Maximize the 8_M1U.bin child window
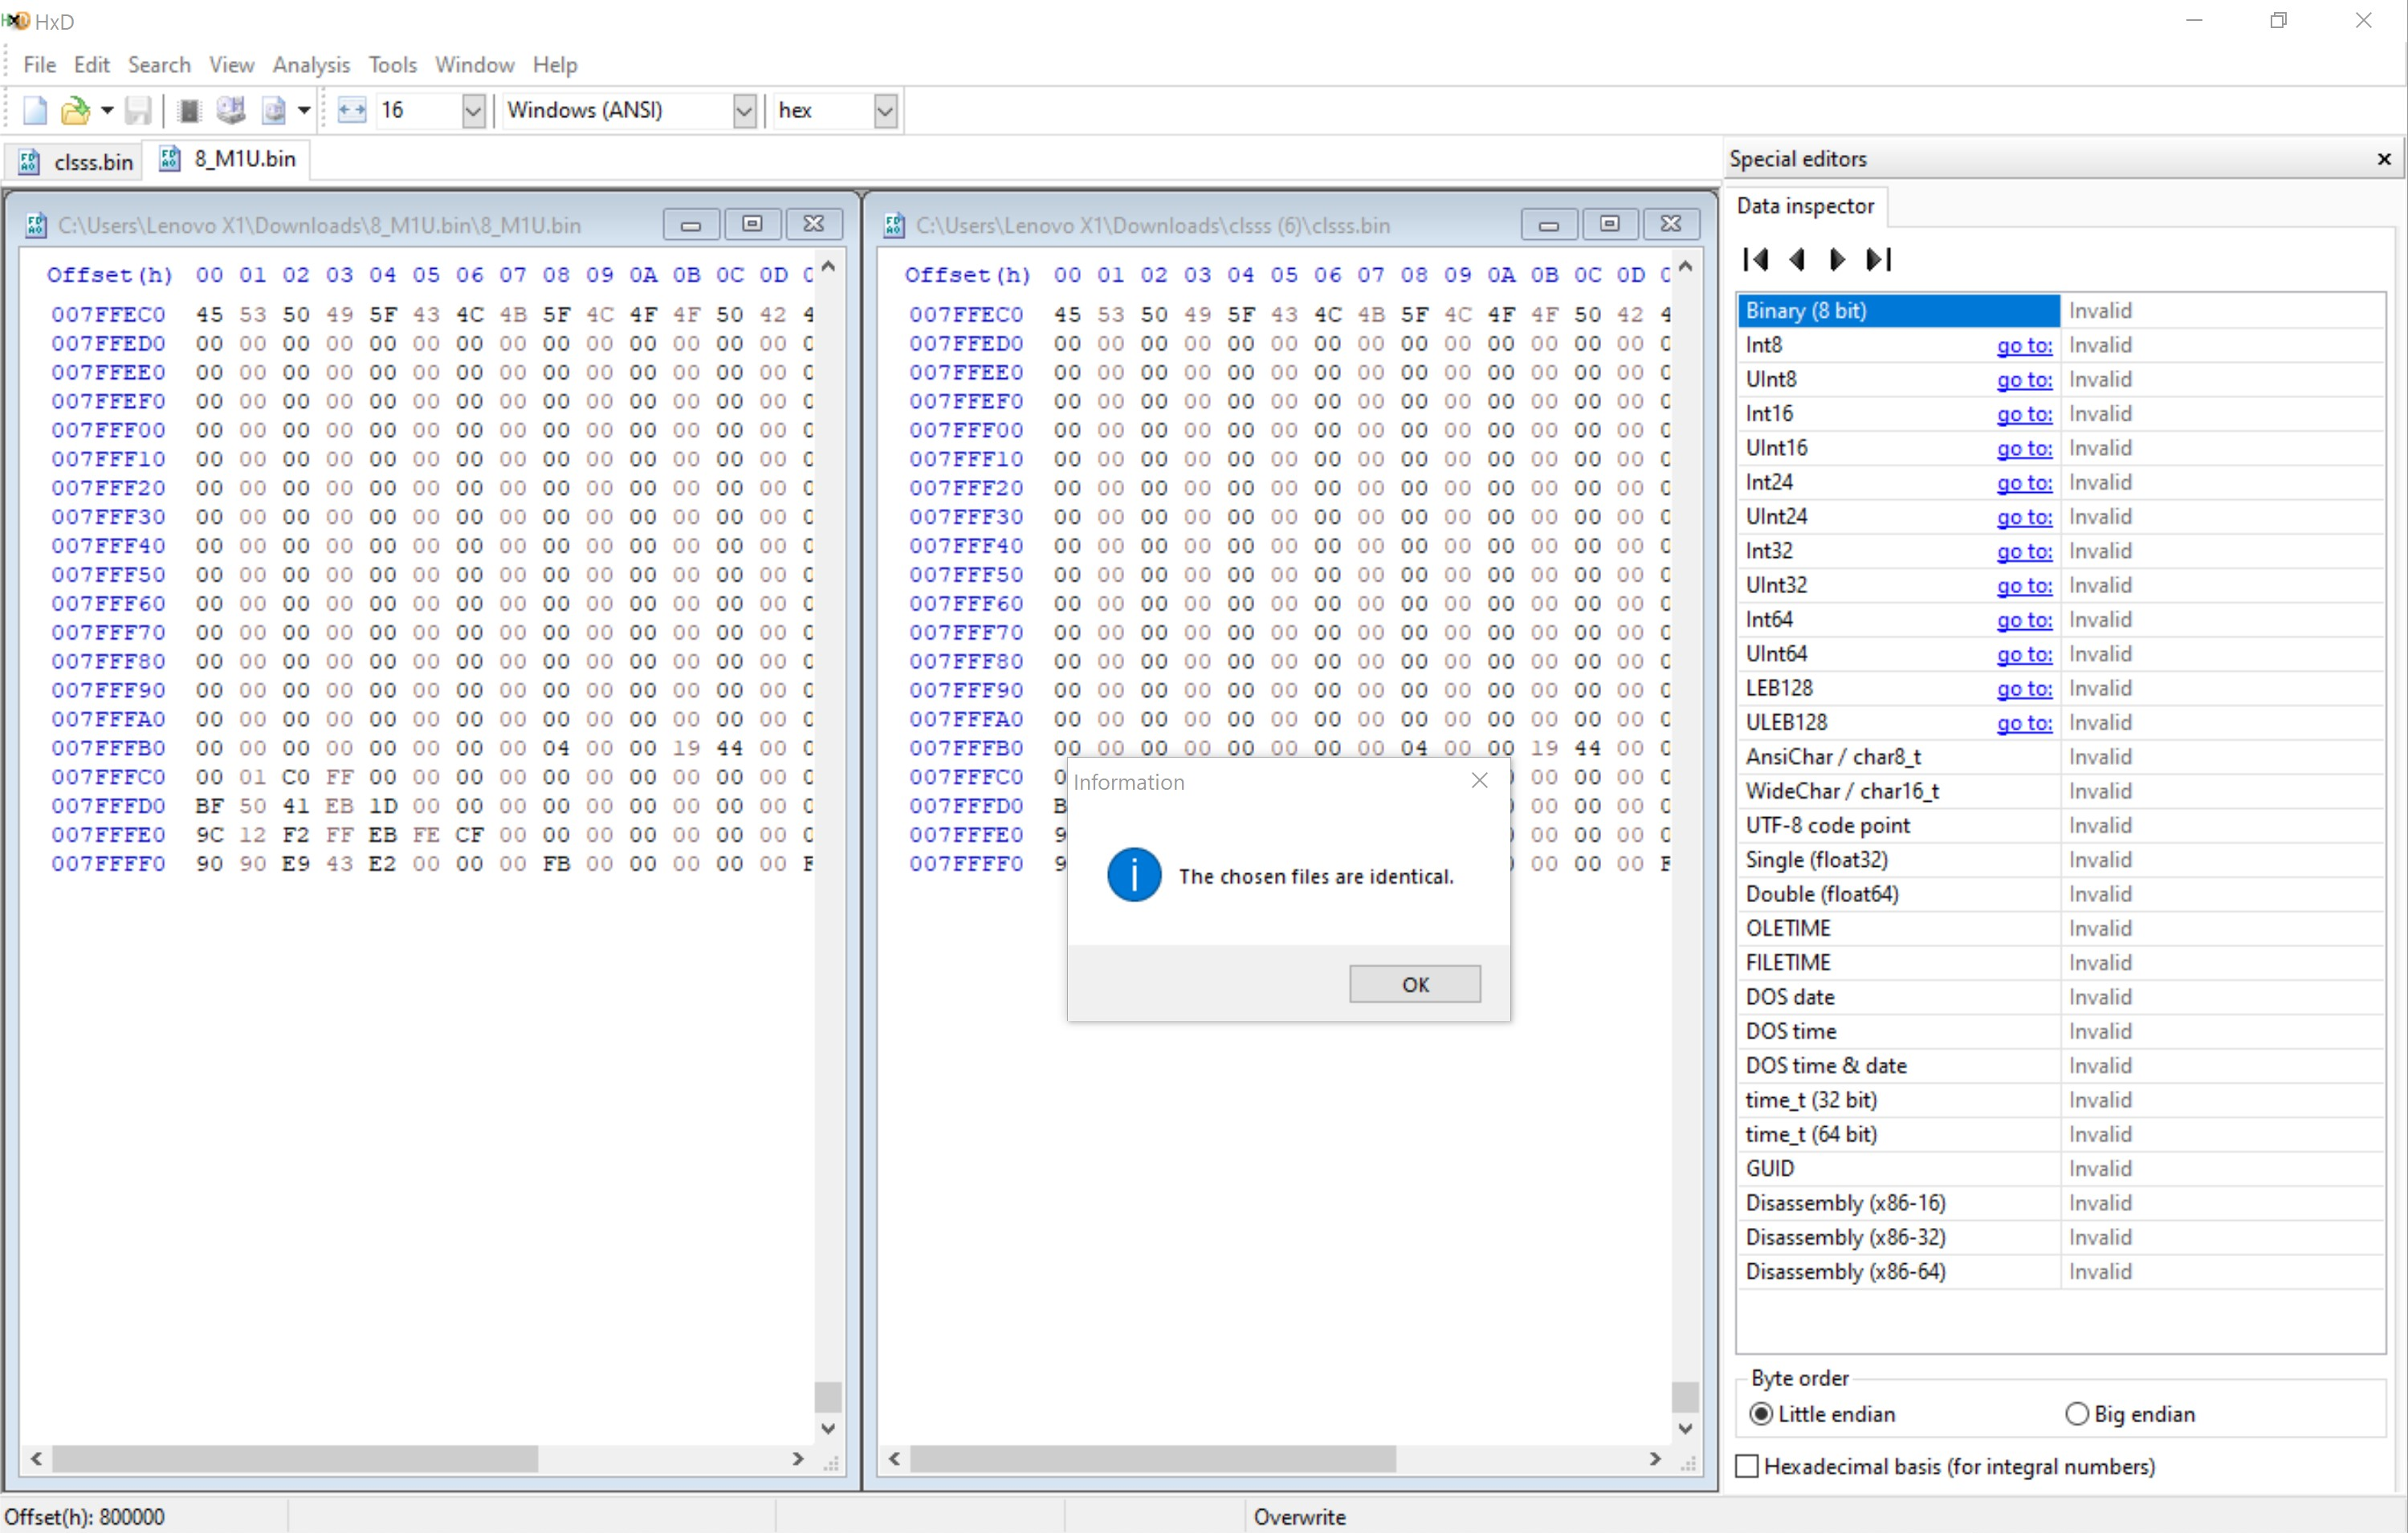This screenshot has width=2408, height=1533. 752,224
